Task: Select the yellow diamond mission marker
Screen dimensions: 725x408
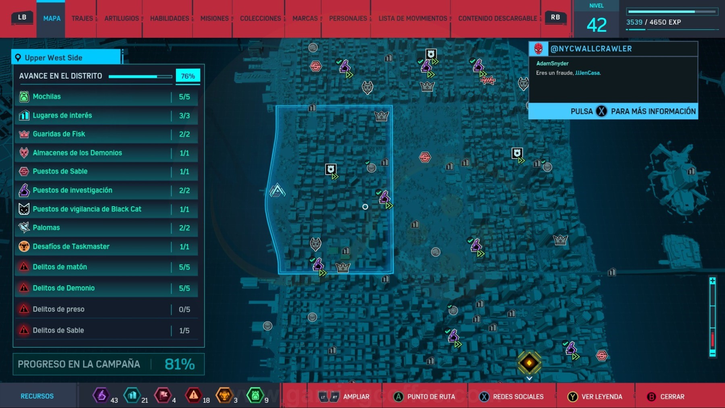Action: [529, 363]
